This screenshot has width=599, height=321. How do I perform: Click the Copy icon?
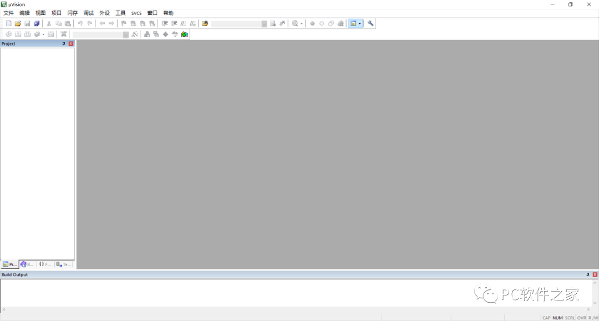coord(58,23)
